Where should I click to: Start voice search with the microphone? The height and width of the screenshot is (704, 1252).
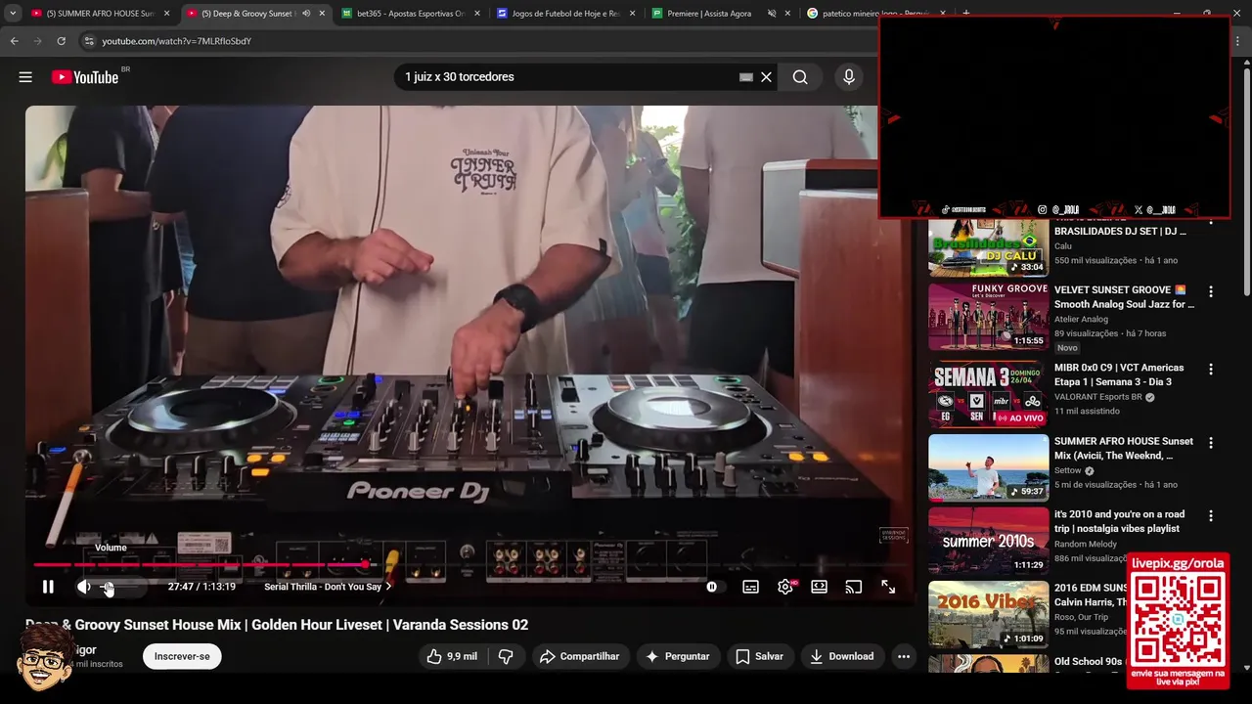[x=848, y=77]
